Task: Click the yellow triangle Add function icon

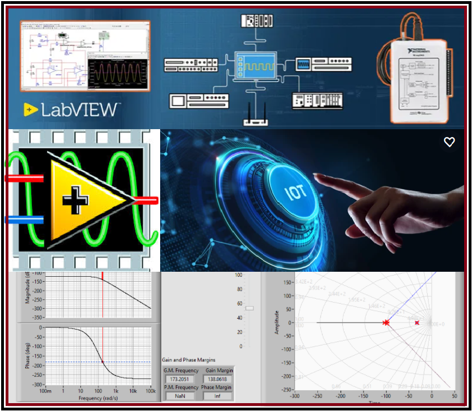Action: (x=84, y=200)
